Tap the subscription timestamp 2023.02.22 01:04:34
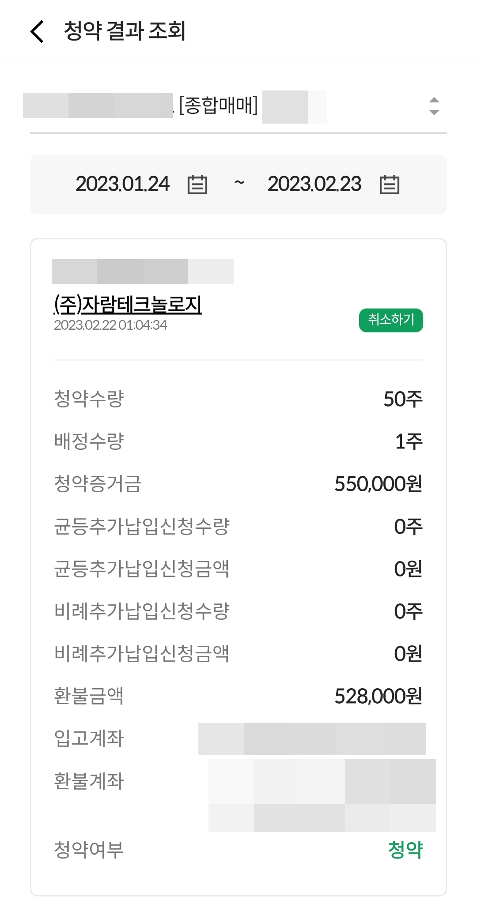 coord(110,325)
